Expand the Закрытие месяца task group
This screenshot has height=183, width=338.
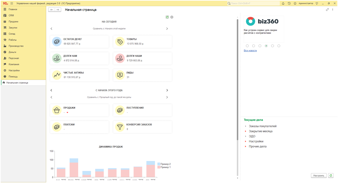click(x=245, y=131)
